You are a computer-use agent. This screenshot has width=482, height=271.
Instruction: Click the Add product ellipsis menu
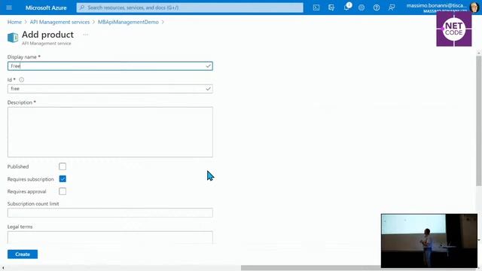(x=85, y=35)
